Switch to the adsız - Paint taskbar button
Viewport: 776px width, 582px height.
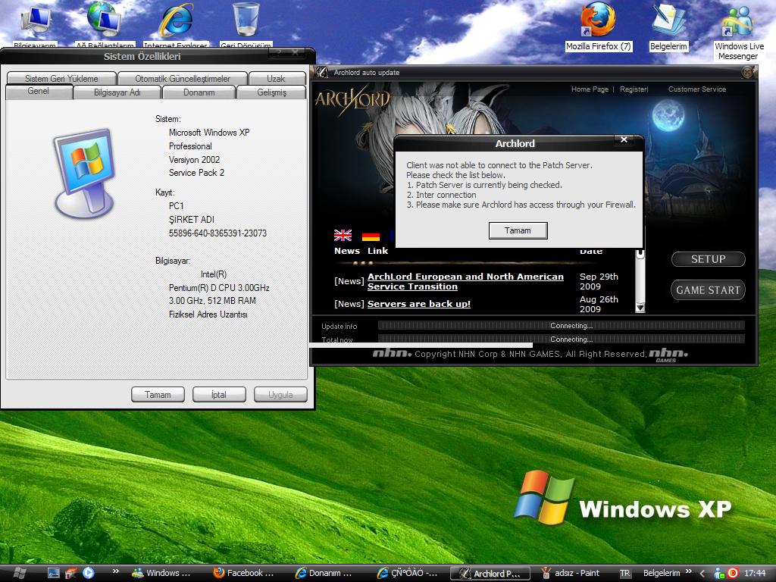(571, 573)
